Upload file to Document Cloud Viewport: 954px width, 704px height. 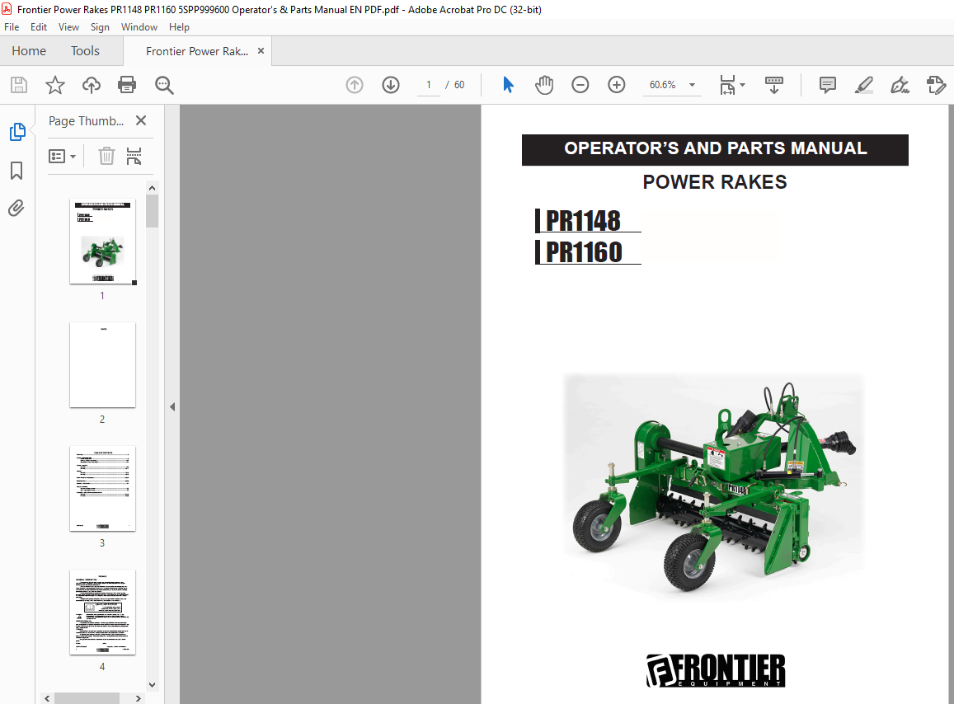pos(92,85)
